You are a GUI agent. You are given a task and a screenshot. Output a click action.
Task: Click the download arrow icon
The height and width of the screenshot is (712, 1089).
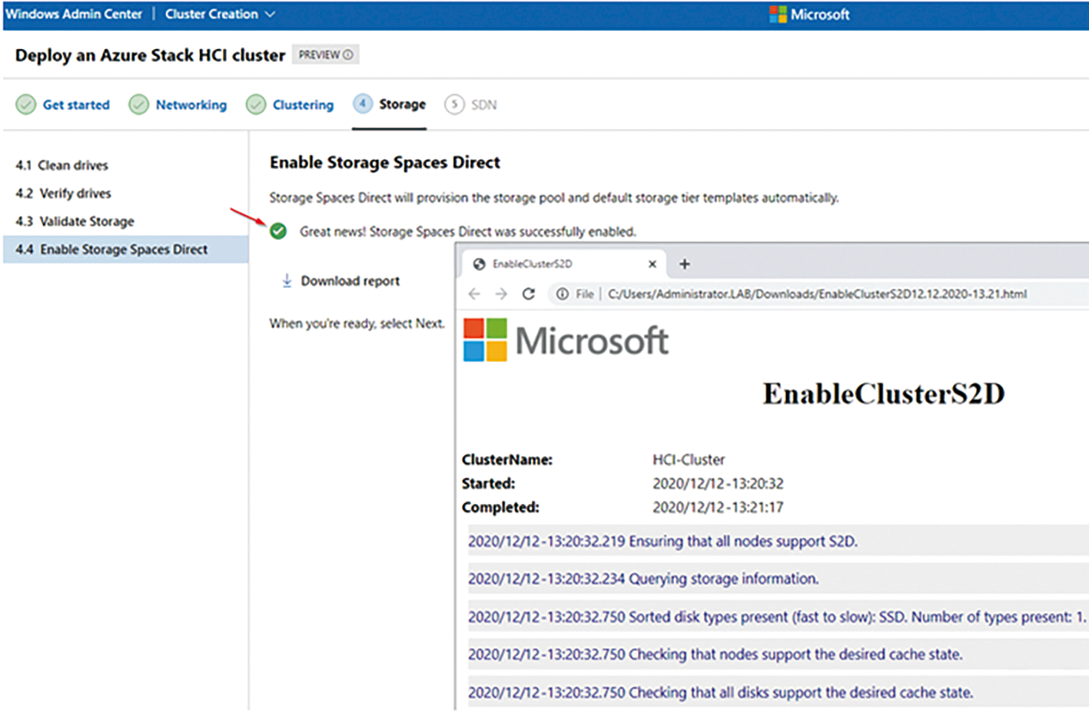pyautogui.click(x=287, y=281)
